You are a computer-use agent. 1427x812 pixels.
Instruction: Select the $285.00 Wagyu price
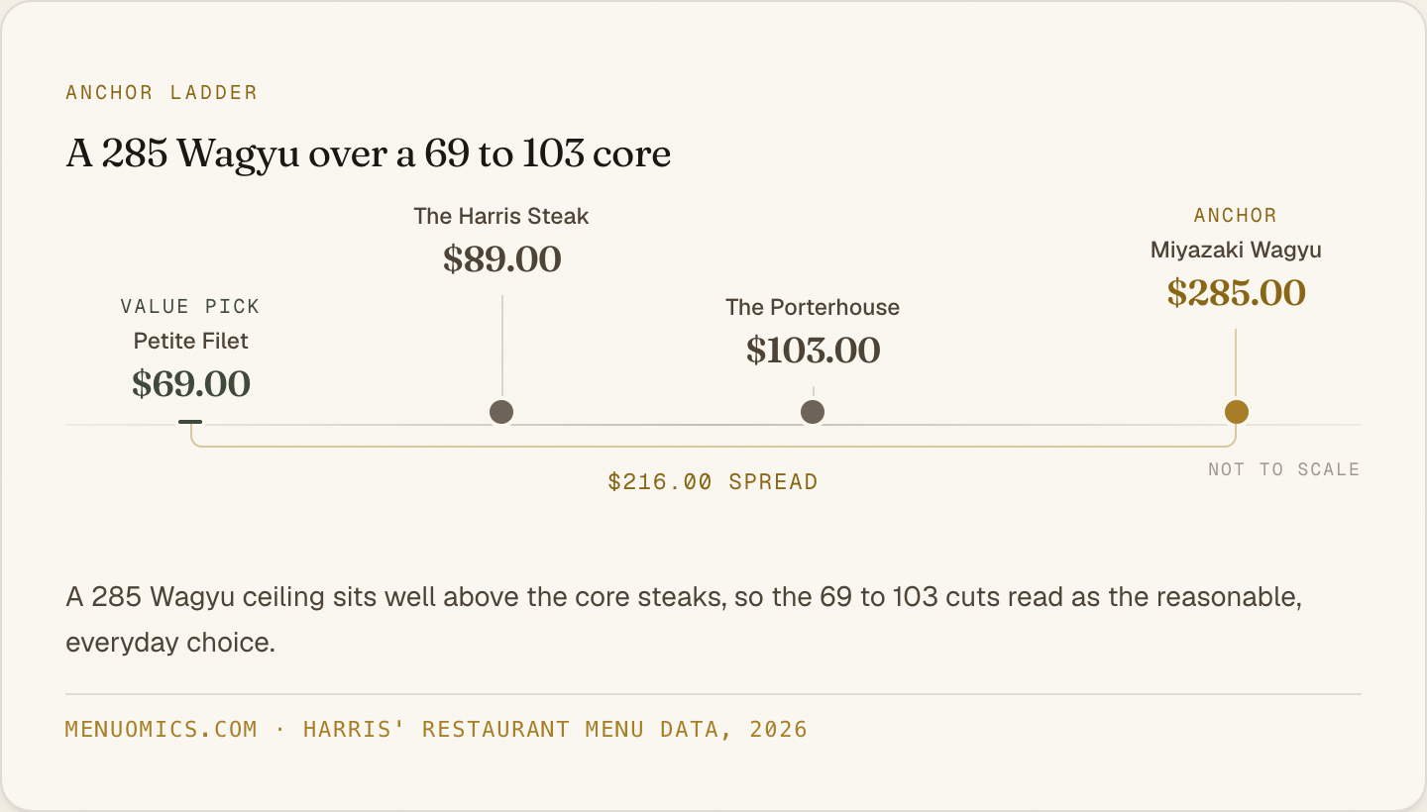(1236, 292)
